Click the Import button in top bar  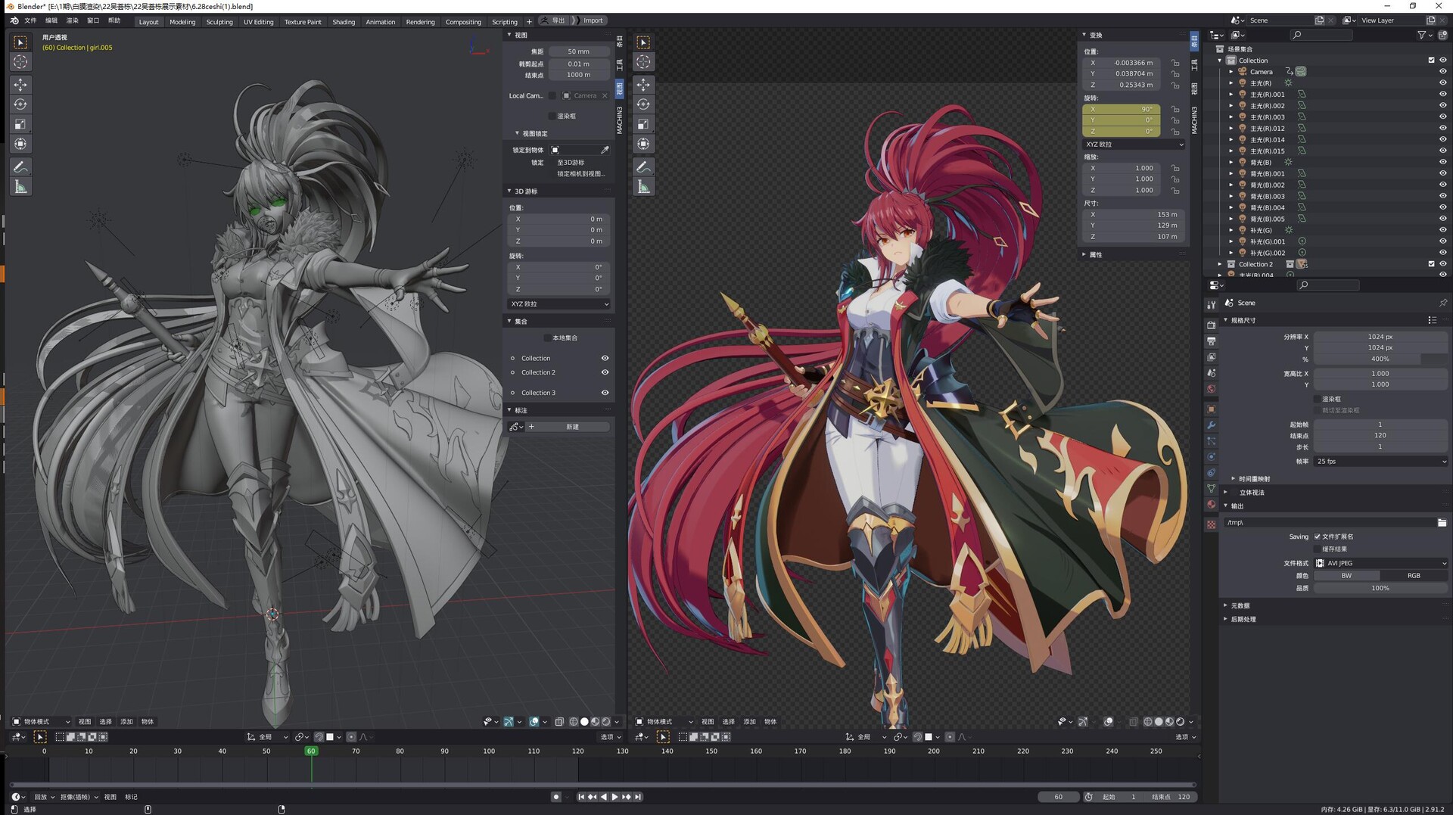(593, 20)
